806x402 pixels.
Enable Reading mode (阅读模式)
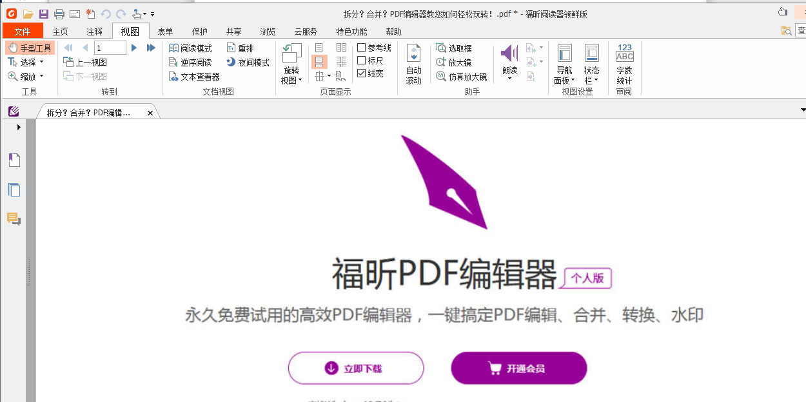[190, 48]
